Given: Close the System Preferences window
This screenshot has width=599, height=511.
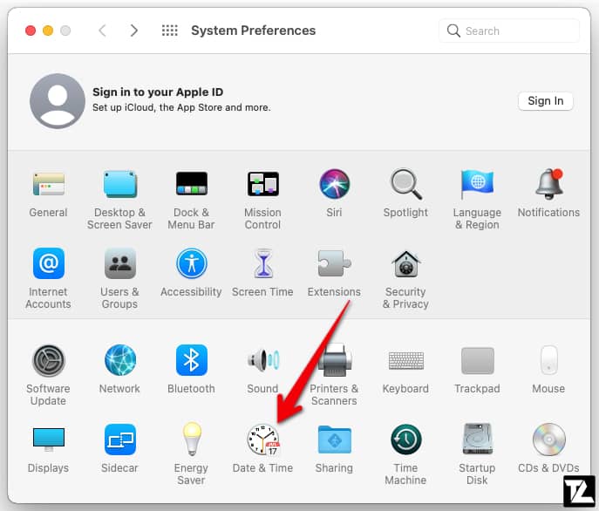Looking at the screenshot, I should (31, 31).
